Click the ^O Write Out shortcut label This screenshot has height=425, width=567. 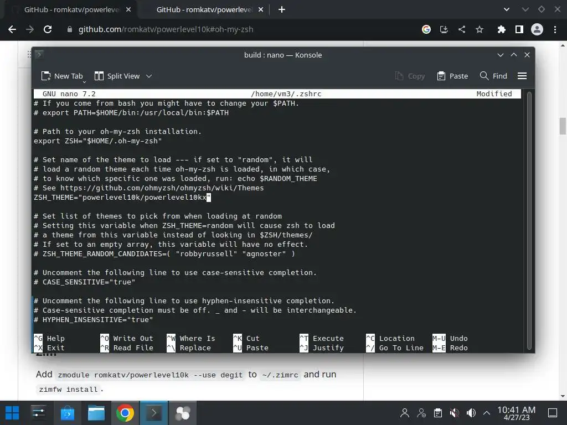click(x=127, y=338)
